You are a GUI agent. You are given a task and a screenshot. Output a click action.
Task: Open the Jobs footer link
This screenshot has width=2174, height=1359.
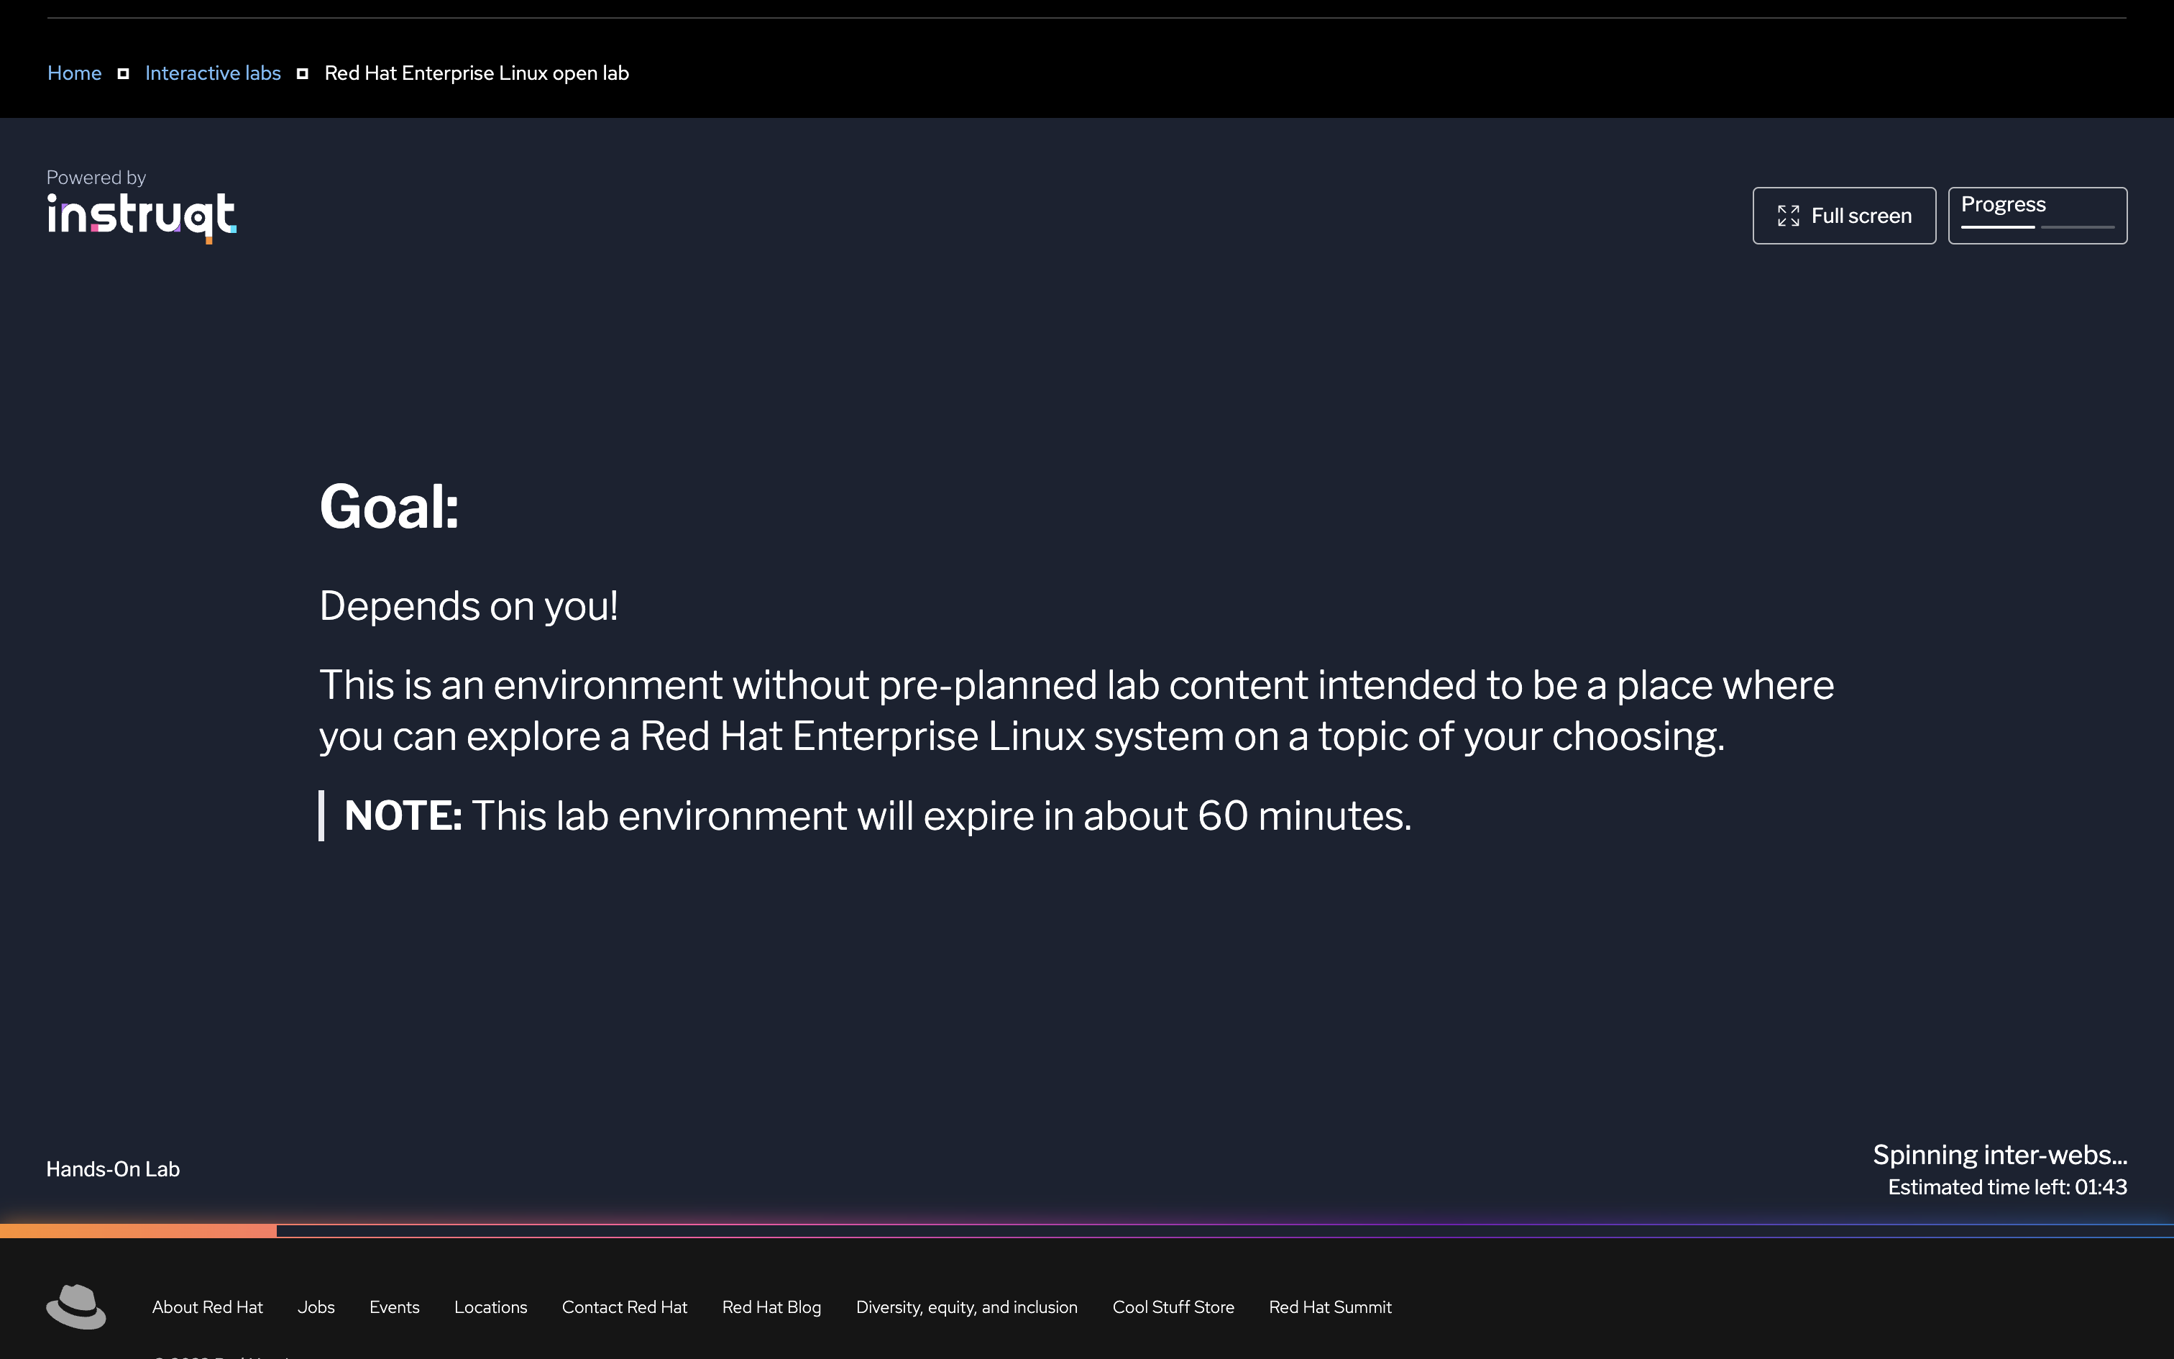316,1307
